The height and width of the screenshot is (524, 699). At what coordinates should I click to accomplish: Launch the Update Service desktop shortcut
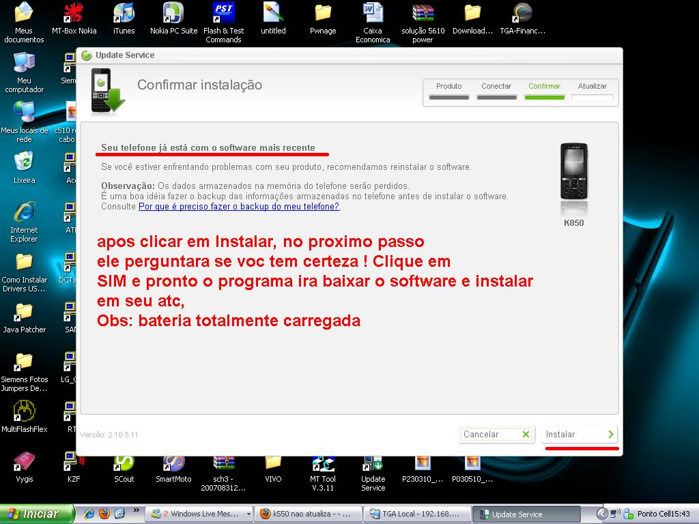pyautogui.click(x=373, y=474)
